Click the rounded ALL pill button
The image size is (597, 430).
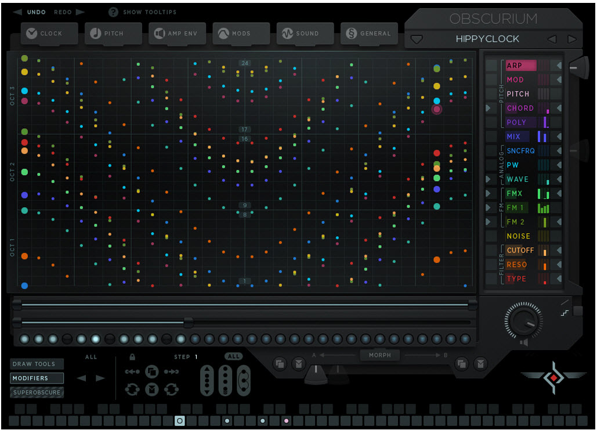pyautogui.click(x=234, y=356)
